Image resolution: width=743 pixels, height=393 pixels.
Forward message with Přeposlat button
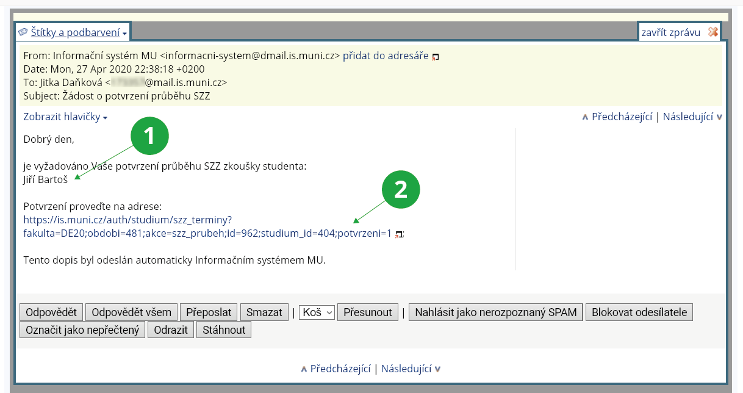[209, 312]
